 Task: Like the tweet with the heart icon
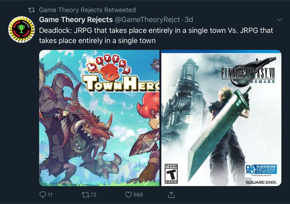(128, 195)
